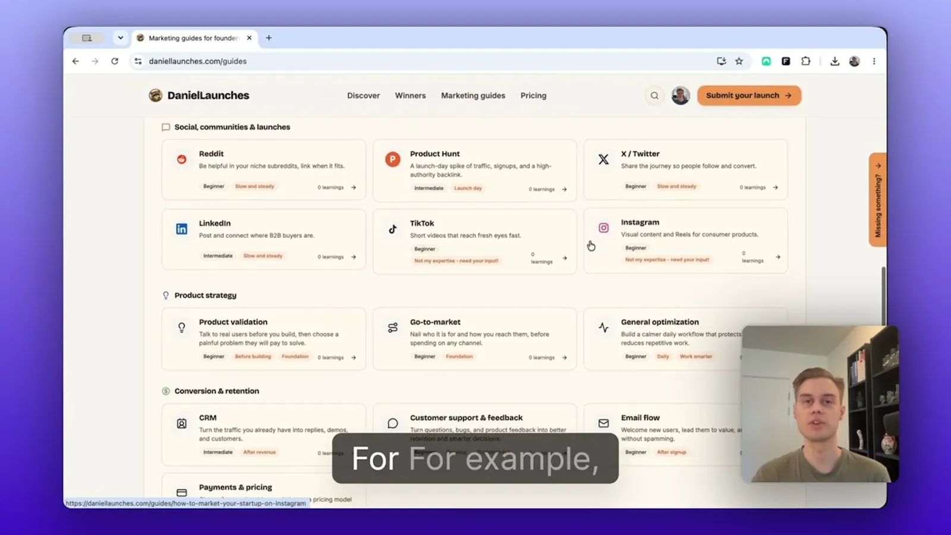This screenshot has width=951, height=535.
Task: Open the Go-to-market title link
Action: [x=435, y=322]
